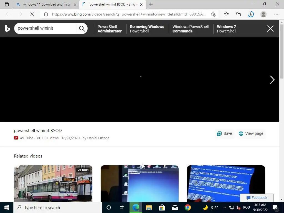Viewport: 284px width, 213px height.
Task: Open the Downloads panel
Action: 251,14
